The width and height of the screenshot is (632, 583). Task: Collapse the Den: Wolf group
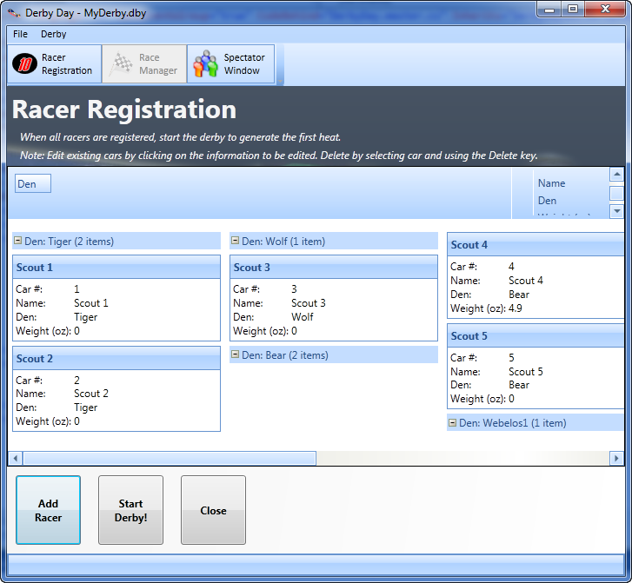[236, 241]
